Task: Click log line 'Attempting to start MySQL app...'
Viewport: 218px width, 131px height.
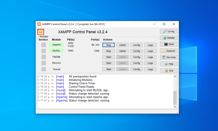Action: (x=89, y=90)
